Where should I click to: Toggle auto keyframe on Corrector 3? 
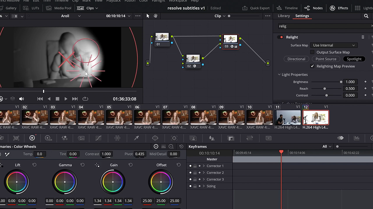point(200,179)
